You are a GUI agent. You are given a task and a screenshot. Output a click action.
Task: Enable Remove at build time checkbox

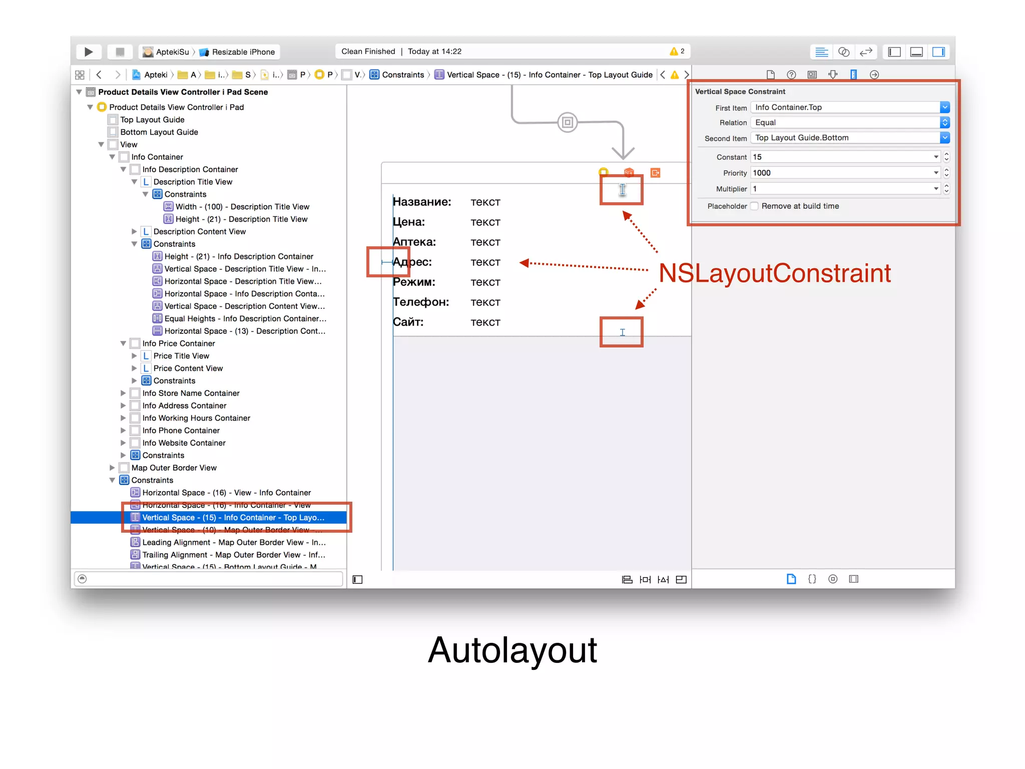(755, 206)
